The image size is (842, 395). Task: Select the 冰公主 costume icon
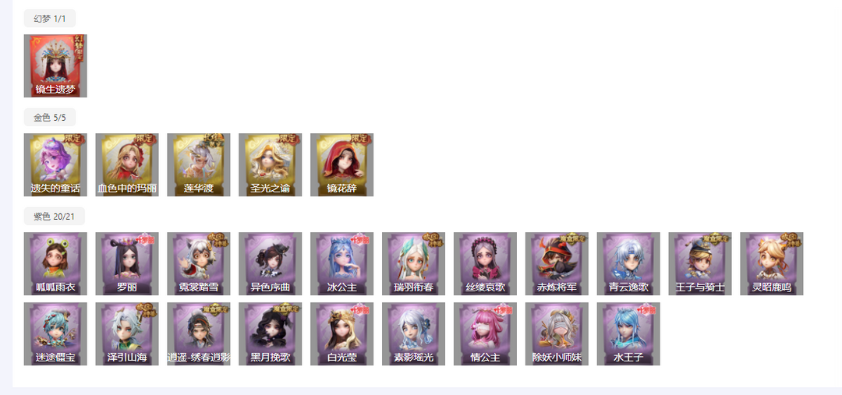(x=342, y=263)
